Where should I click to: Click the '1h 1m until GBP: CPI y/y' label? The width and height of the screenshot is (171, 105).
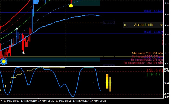[x=147, y=56]
